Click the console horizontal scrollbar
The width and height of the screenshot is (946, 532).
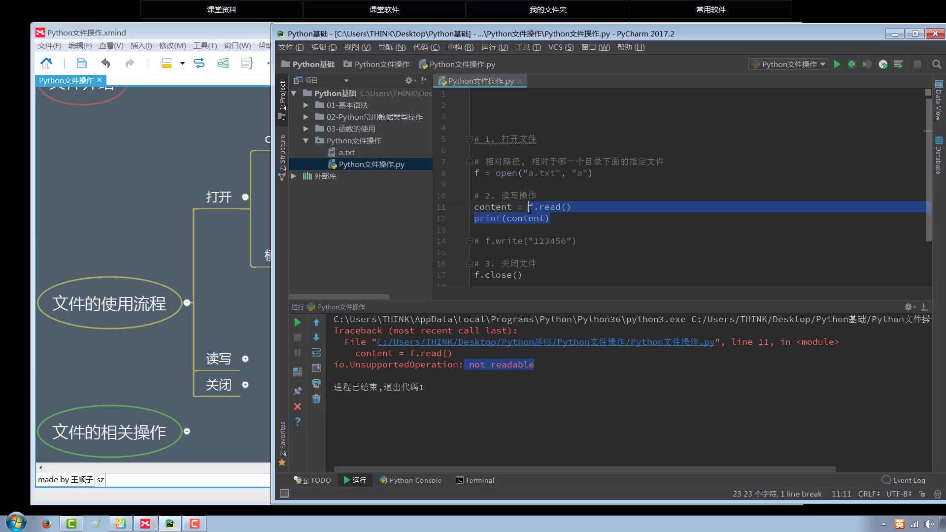(584, 469)
